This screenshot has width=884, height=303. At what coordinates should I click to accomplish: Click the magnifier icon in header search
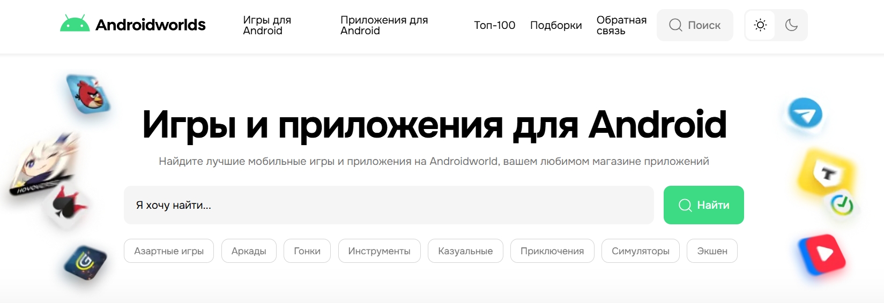[676, 25]
